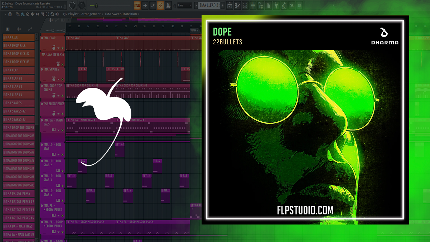
Task: Select the mute tool in playlist toolbar
Action: click(x=32, y=14)
